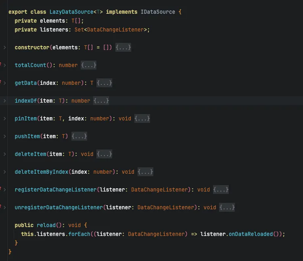
Task: Click the implements marker beside unregisterDataChangeListener
Action: [1, 206]
